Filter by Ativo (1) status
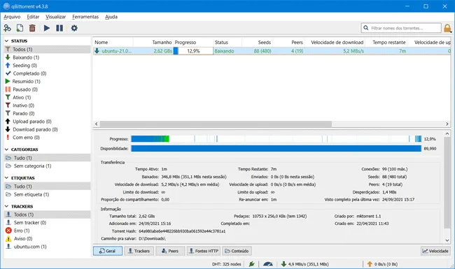The image size is (455, 269). [48, 98]
